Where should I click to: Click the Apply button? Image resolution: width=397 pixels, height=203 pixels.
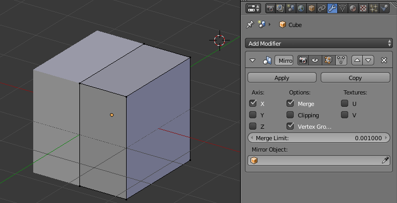click(x=282, y=77)
